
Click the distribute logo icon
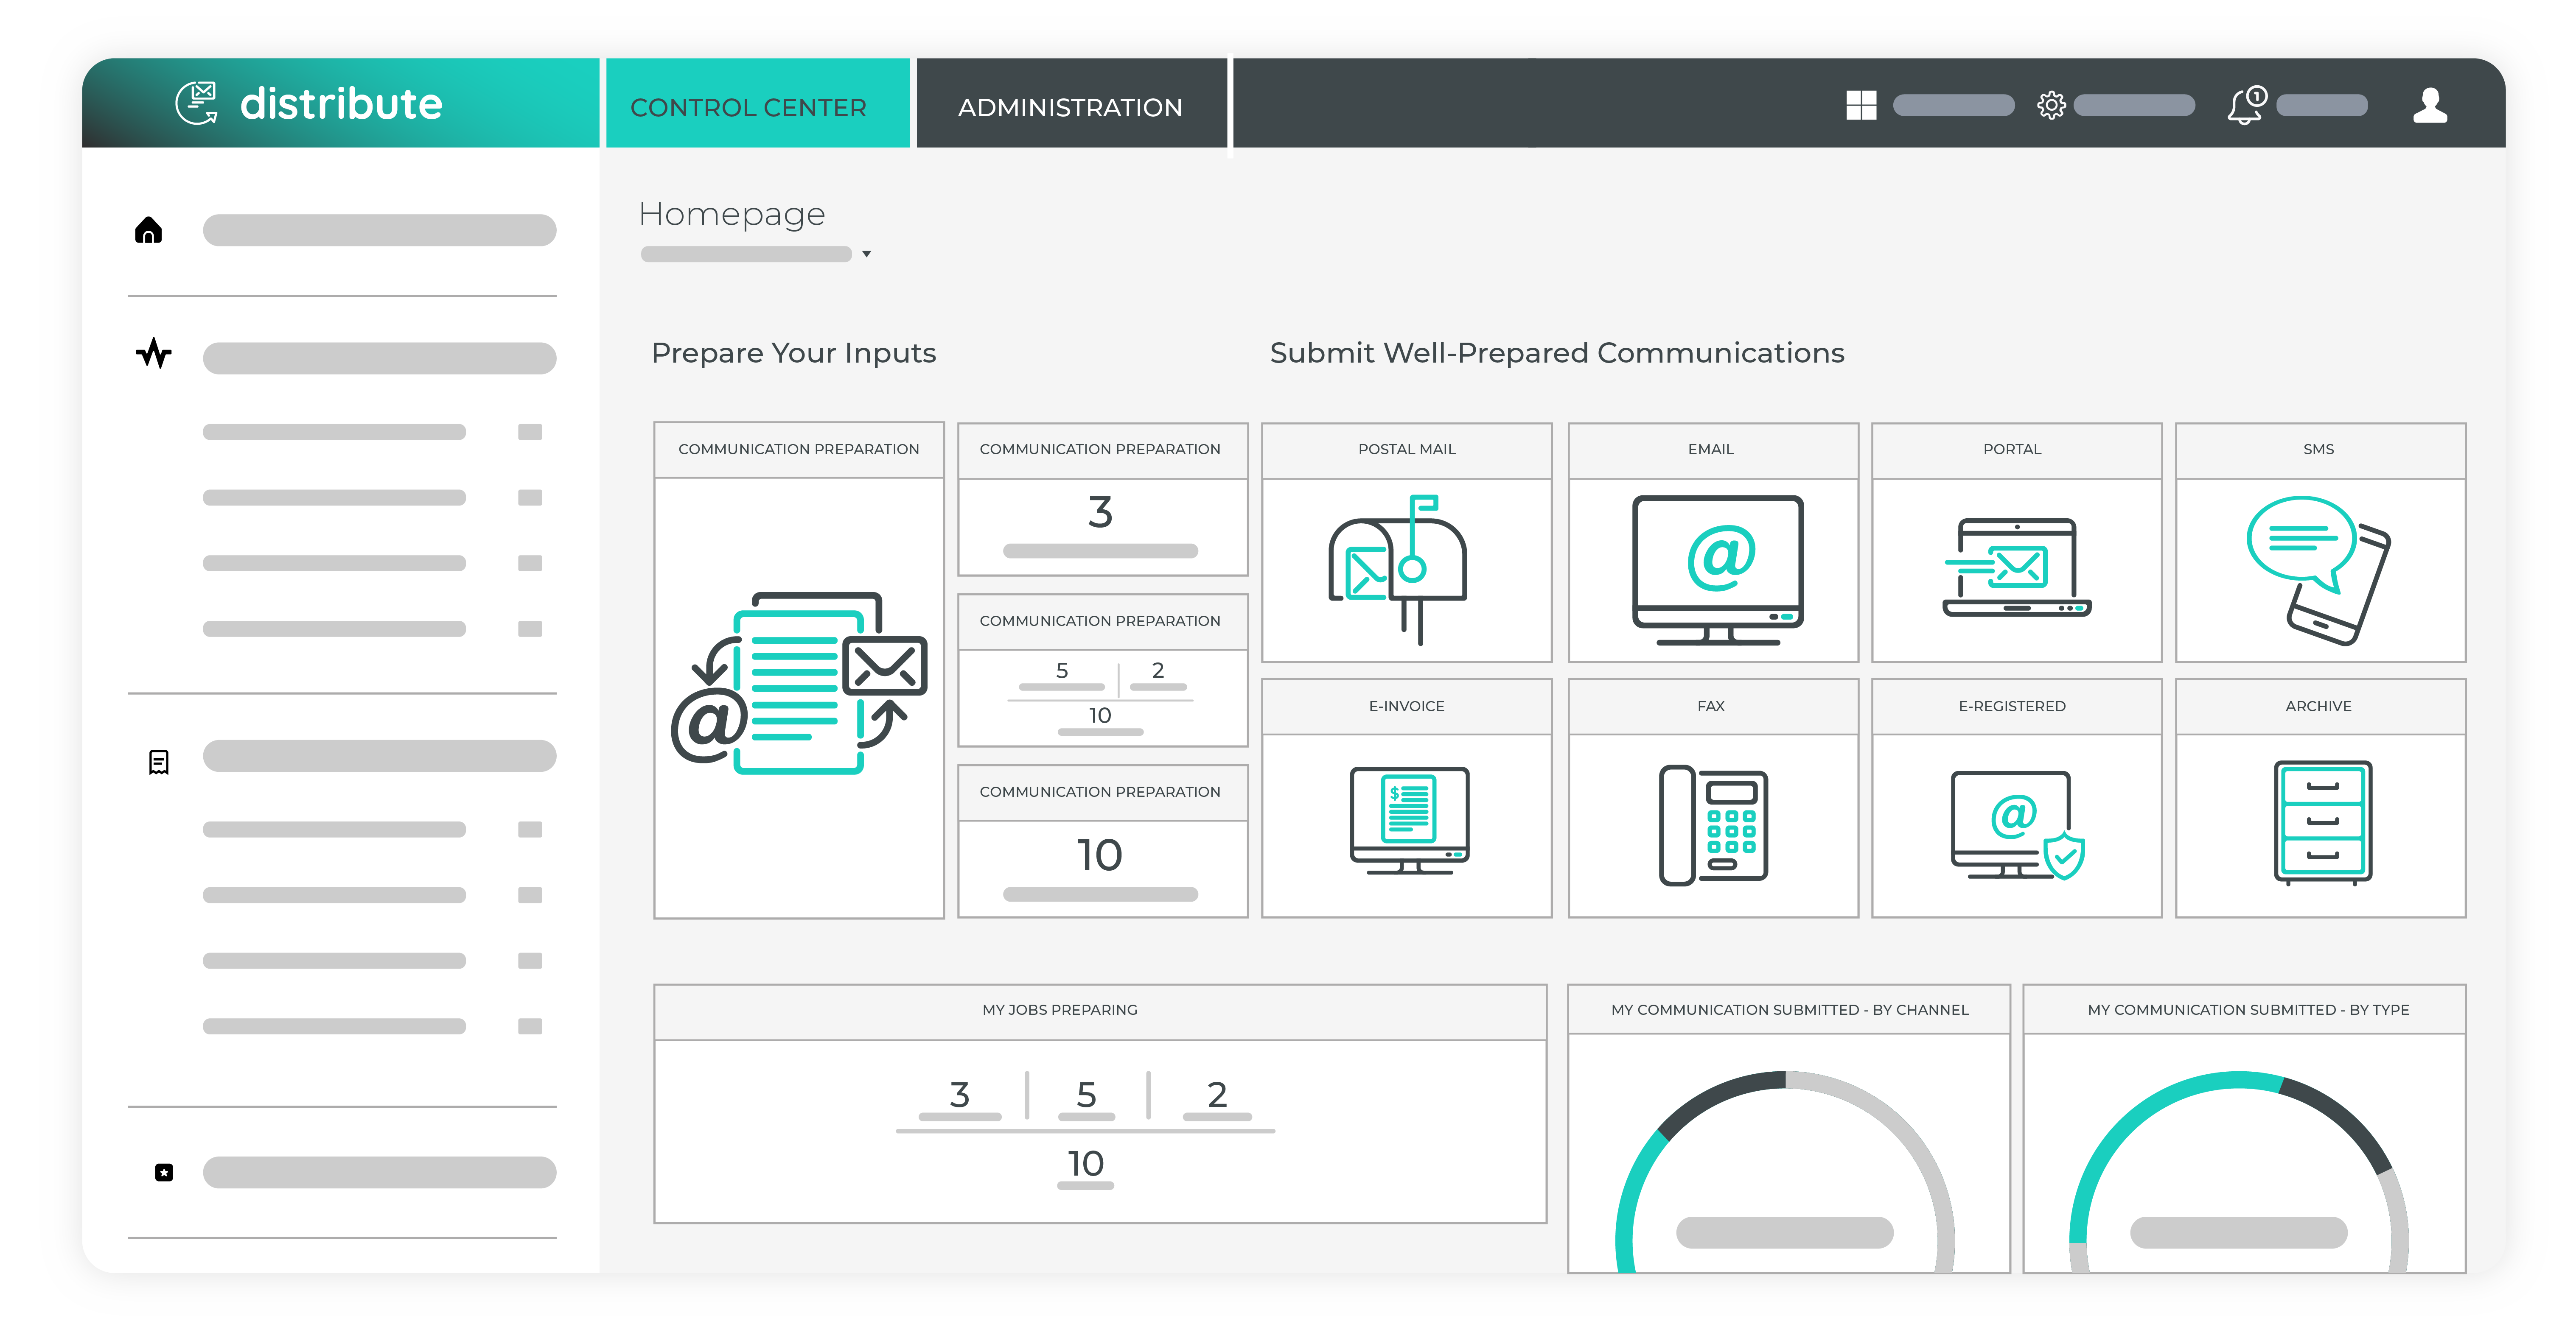pyautogui.click(x=197, y=103)
